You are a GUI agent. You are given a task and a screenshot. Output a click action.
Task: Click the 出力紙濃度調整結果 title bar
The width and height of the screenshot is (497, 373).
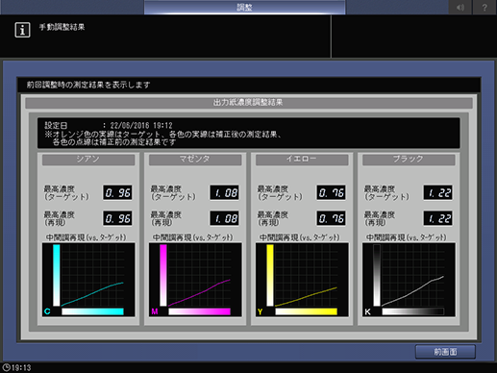[249, 103]
